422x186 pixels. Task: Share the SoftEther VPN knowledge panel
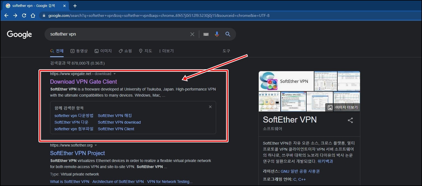[350, 120]
